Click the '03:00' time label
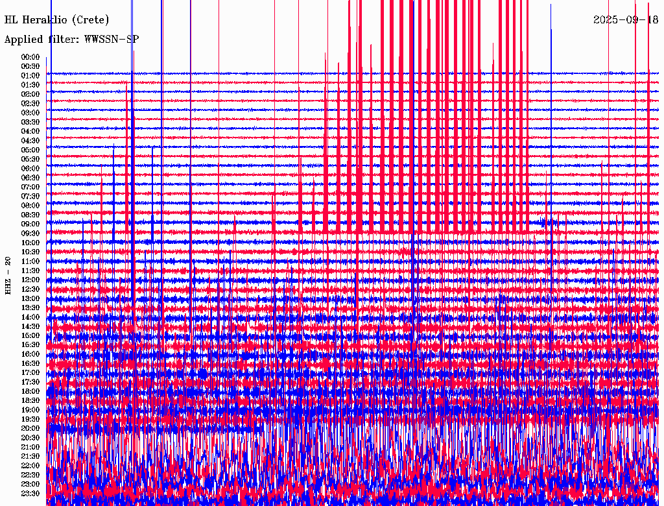 (30, 113)
